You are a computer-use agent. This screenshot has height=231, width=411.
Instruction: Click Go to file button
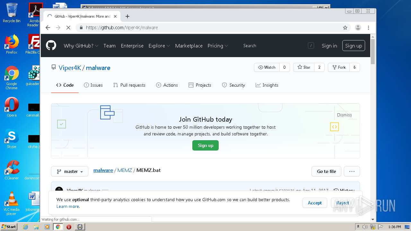[326, 171]
